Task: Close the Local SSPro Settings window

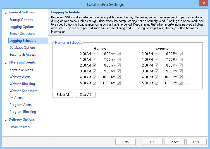Action: pos(204,3)
